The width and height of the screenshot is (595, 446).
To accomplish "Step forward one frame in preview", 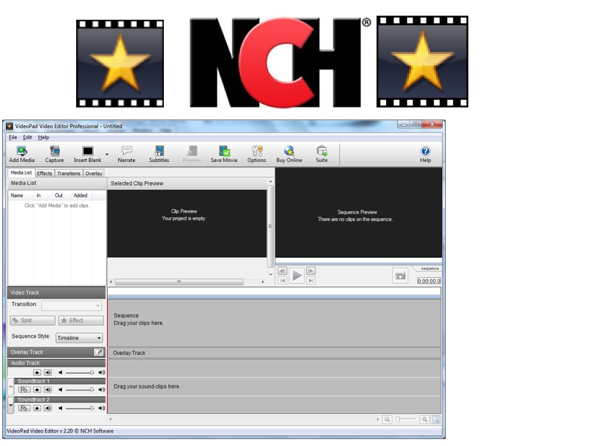I will [311, 271].
